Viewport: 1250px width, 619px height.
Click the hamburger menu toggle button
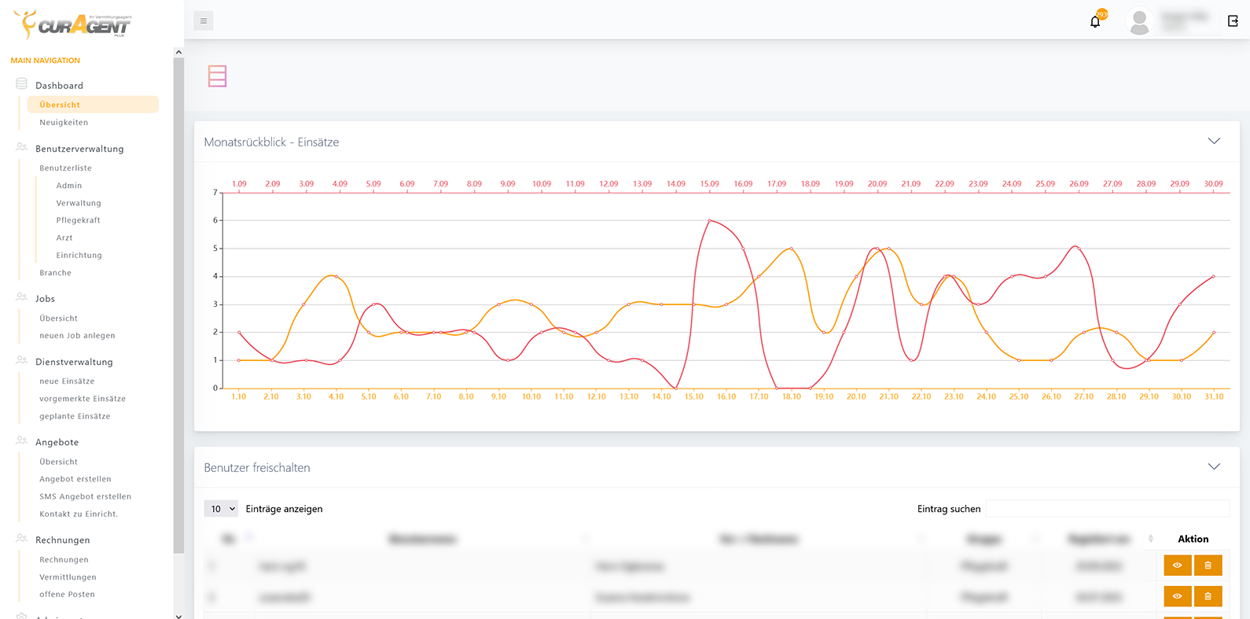[x=204, y=21]
